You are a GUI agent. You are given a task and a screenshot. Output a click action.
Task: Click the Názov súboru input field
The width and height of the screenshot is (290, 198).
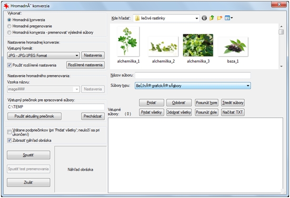click(193, 75)
